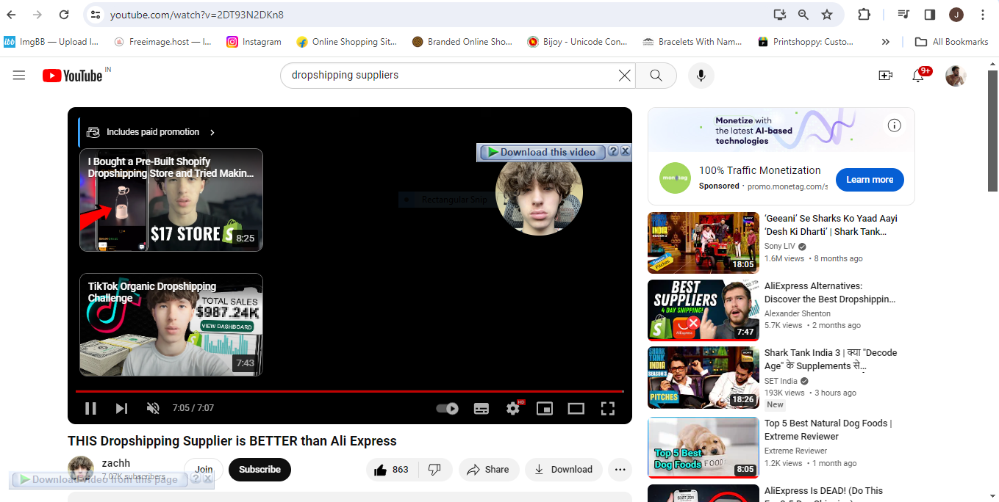Open zachh channel avatar
This screenshot has width=999, height=502.
[x=81, y=470]
